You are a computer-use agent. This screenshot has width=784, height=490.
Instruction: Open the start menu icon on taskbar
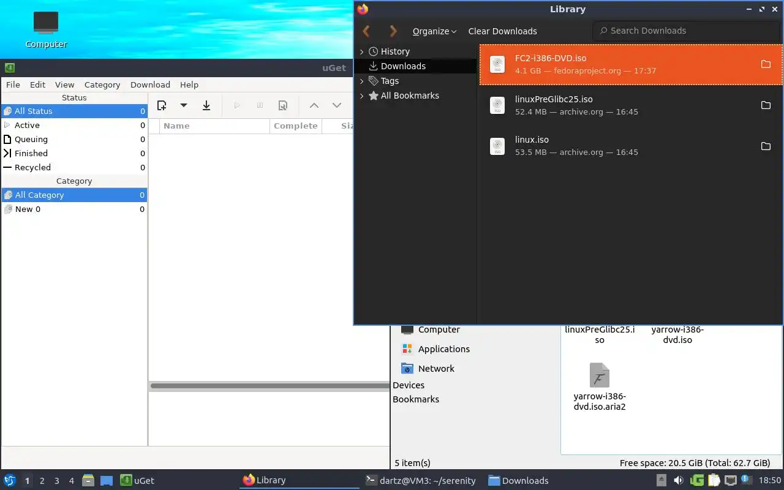[x=9, y=480]
